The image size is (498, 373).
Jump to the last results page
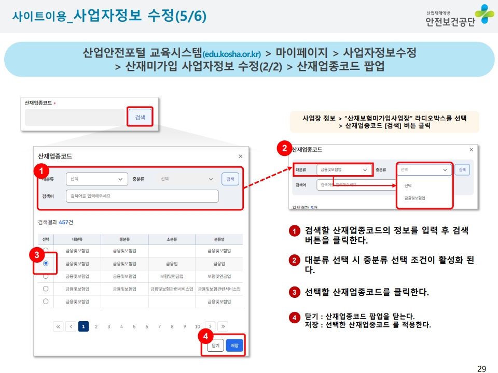tap(223, 326)
